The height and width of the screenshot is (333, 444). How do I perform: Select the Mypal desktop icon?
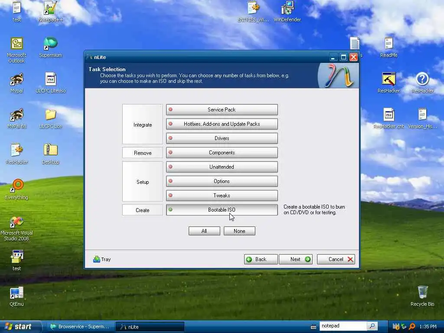17,83
